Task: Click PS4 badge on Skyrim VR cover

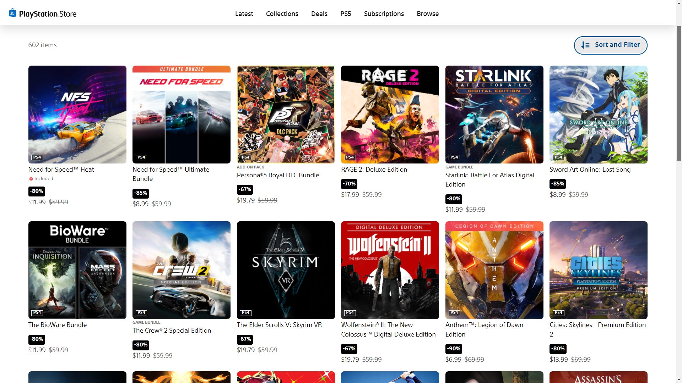Action: point(245,313)
